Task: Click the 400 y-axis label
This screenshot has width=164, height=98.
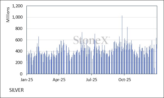Action: coord(19,51)
